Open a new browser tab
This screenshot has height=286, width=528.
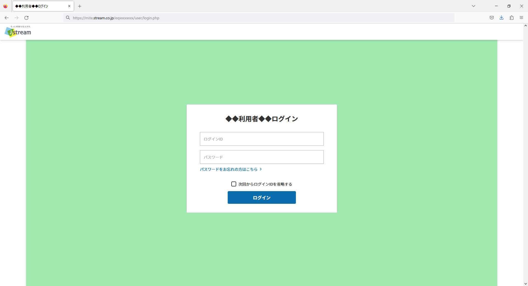80,6
